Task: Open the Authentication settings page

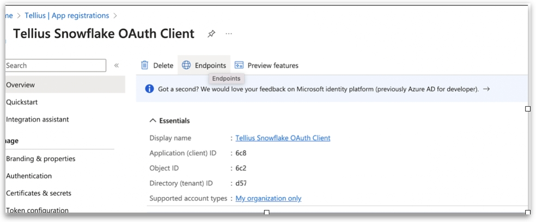Action: point(29,176)
